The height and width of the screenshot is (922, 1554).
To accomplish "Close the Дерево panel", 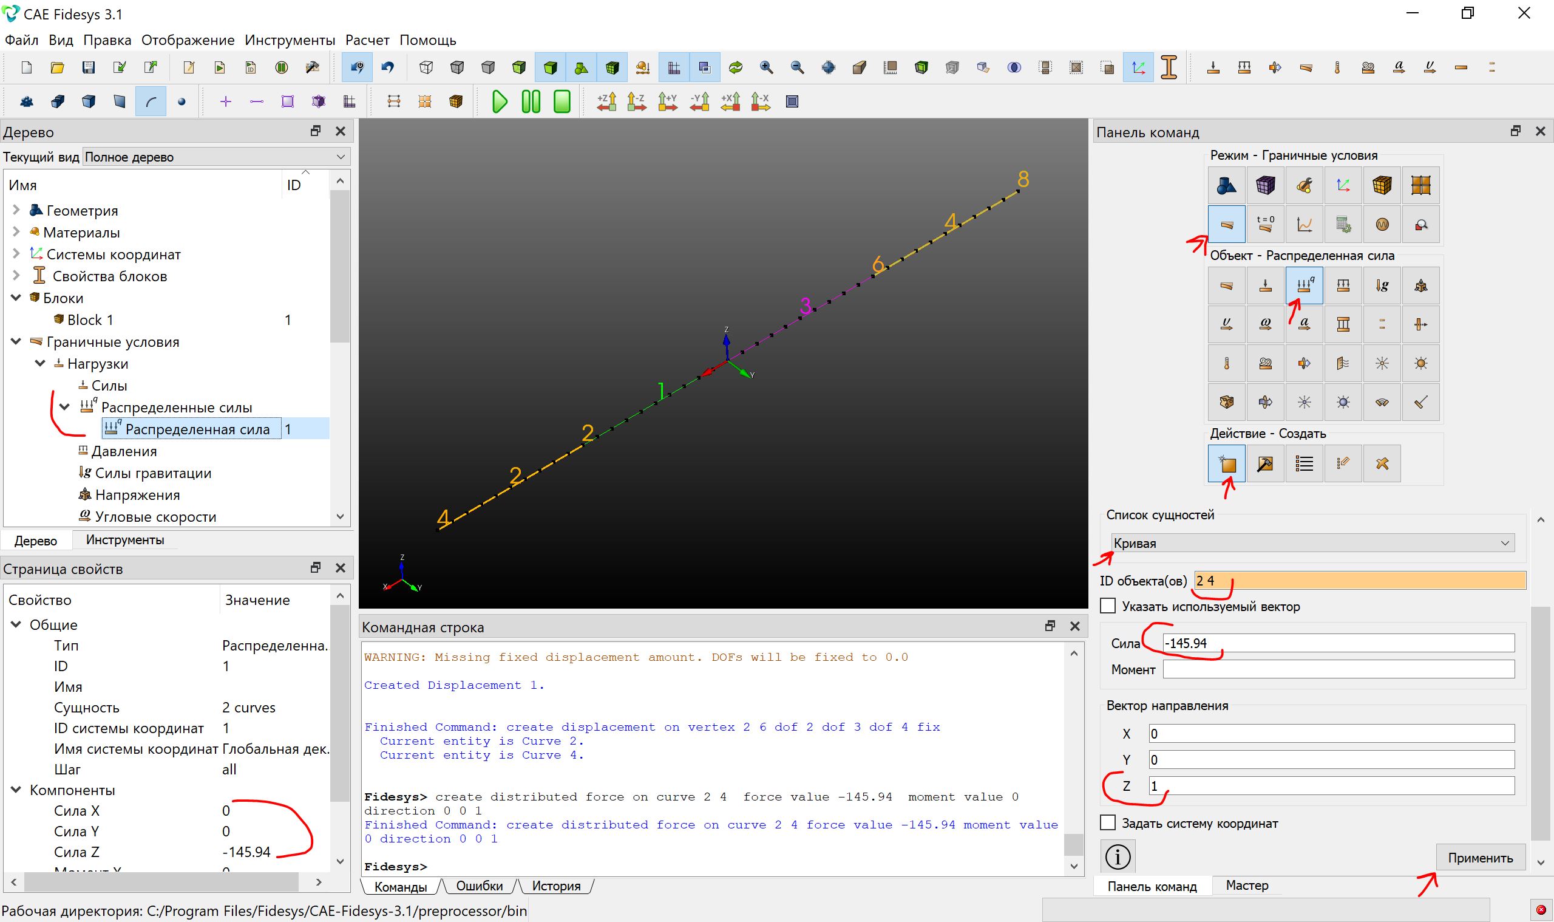I will (x=339, y=131).
